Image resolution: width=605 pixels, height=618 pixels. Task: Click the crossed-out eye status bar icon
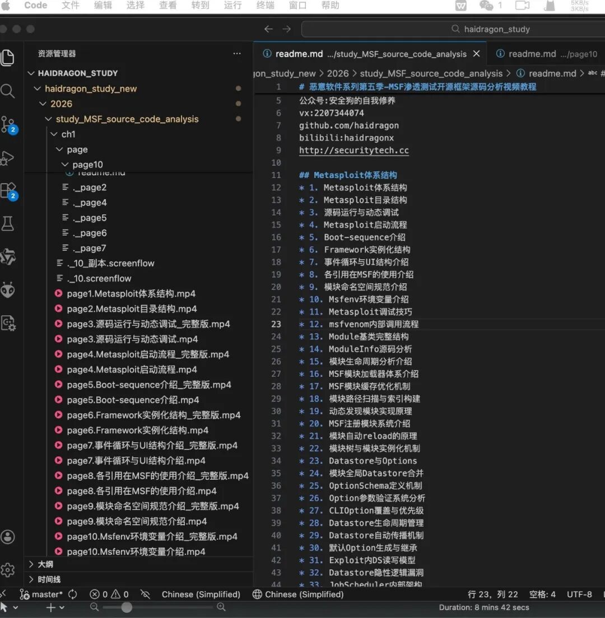pos(146,594)
